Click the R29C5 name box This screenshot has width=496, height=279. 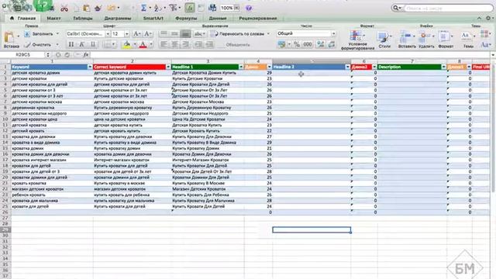coord(22,55)
